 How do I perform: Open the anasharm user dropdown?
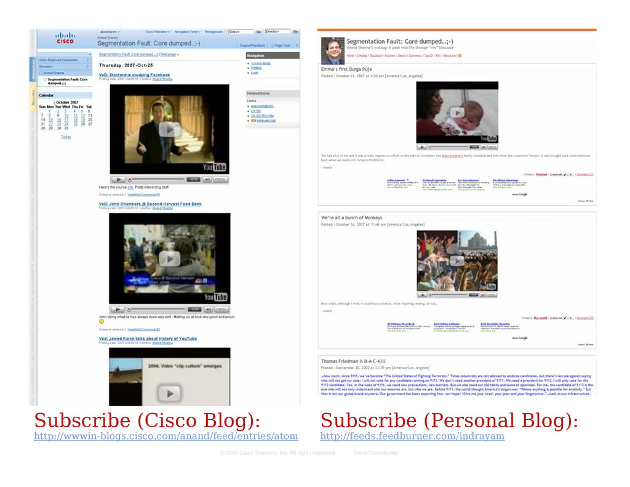tap(110, 31)
